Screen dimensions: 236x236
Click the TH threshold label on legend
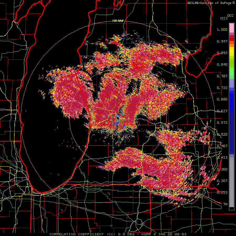pyautogui.click(x=225, y=204)
